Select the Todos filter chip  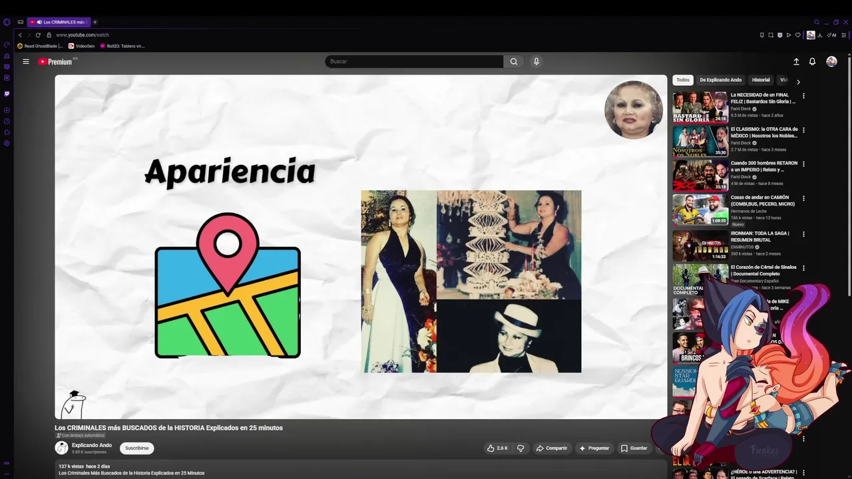click(x=683, y=80)
